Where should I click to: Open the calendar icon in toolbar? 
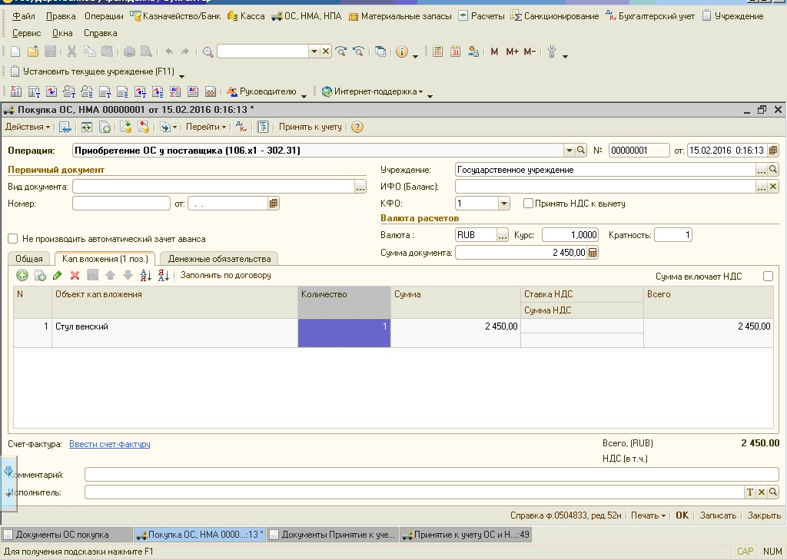click(x=455, y=51)
